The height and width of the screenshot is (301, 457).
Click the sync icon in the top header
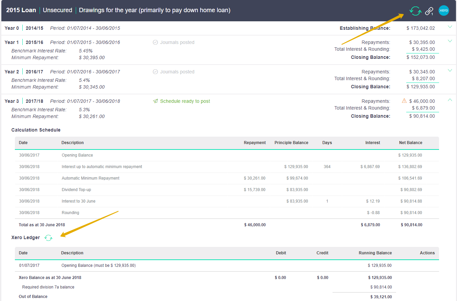[x=415, y=11]
